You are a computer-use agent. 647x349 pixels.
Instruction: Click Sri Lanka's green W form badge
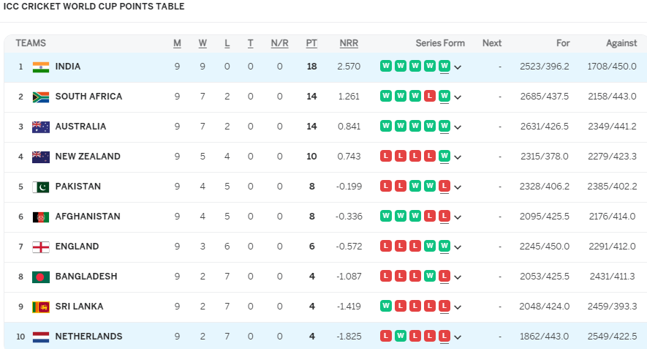tap(386, 306)
